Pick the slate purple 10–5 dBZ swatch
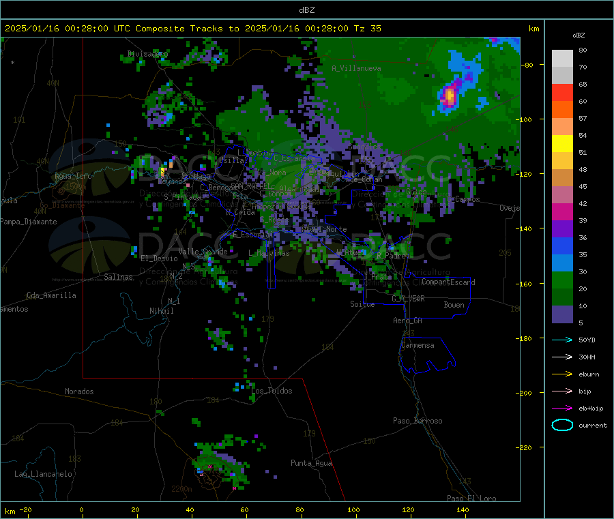 (562, 314)
